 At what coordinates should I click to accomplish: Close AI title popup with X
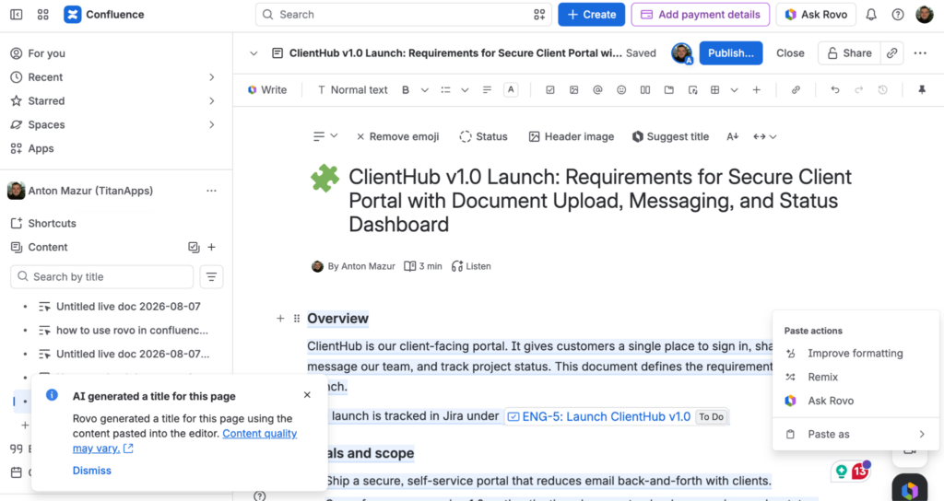307,395
